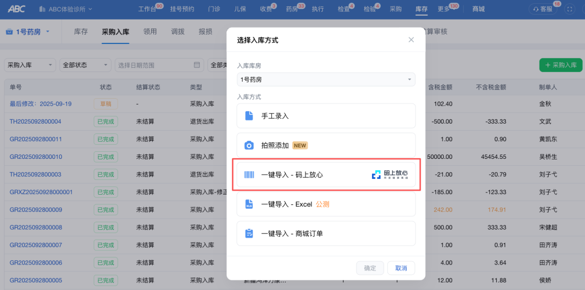Open 检验 menu item
Viewport: 585px width, 290px height.
click(369, 9)
